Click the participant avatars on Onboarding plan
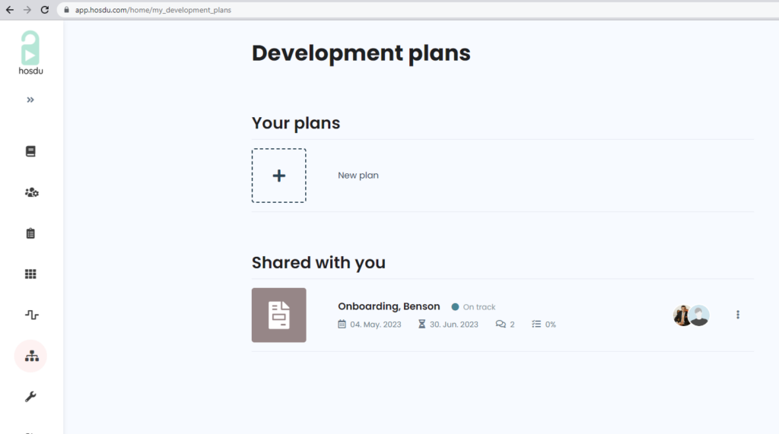This screenshot has width=779, height=434. coord(691,315)
